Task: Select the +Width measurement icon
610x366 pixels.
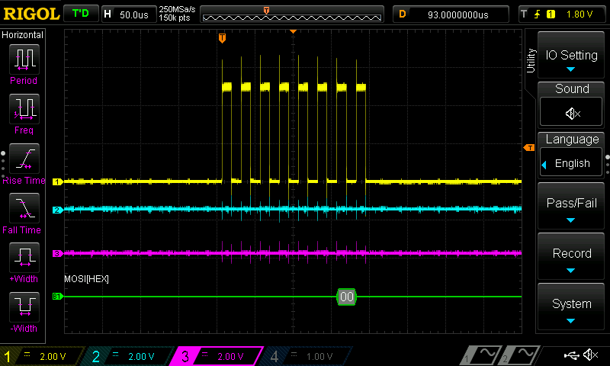Action: [24, 258]
